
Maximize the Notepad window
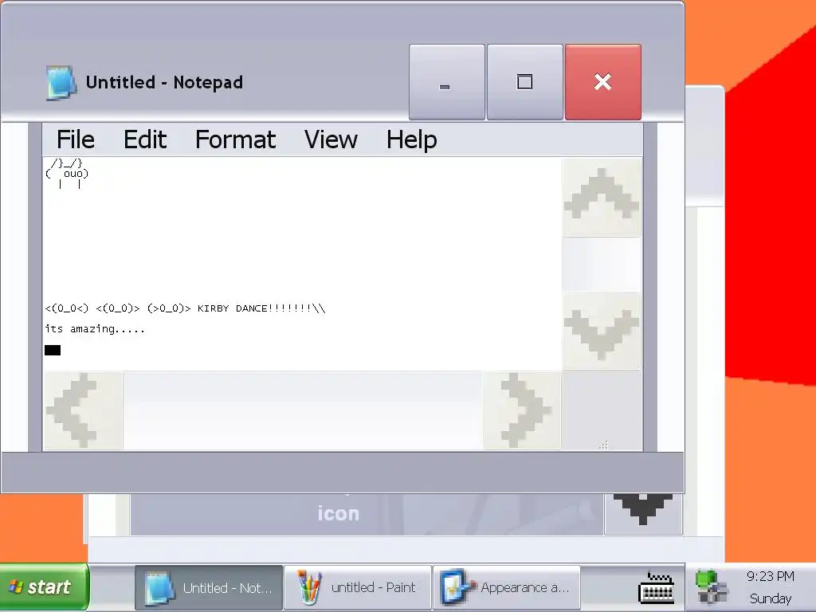524,82
